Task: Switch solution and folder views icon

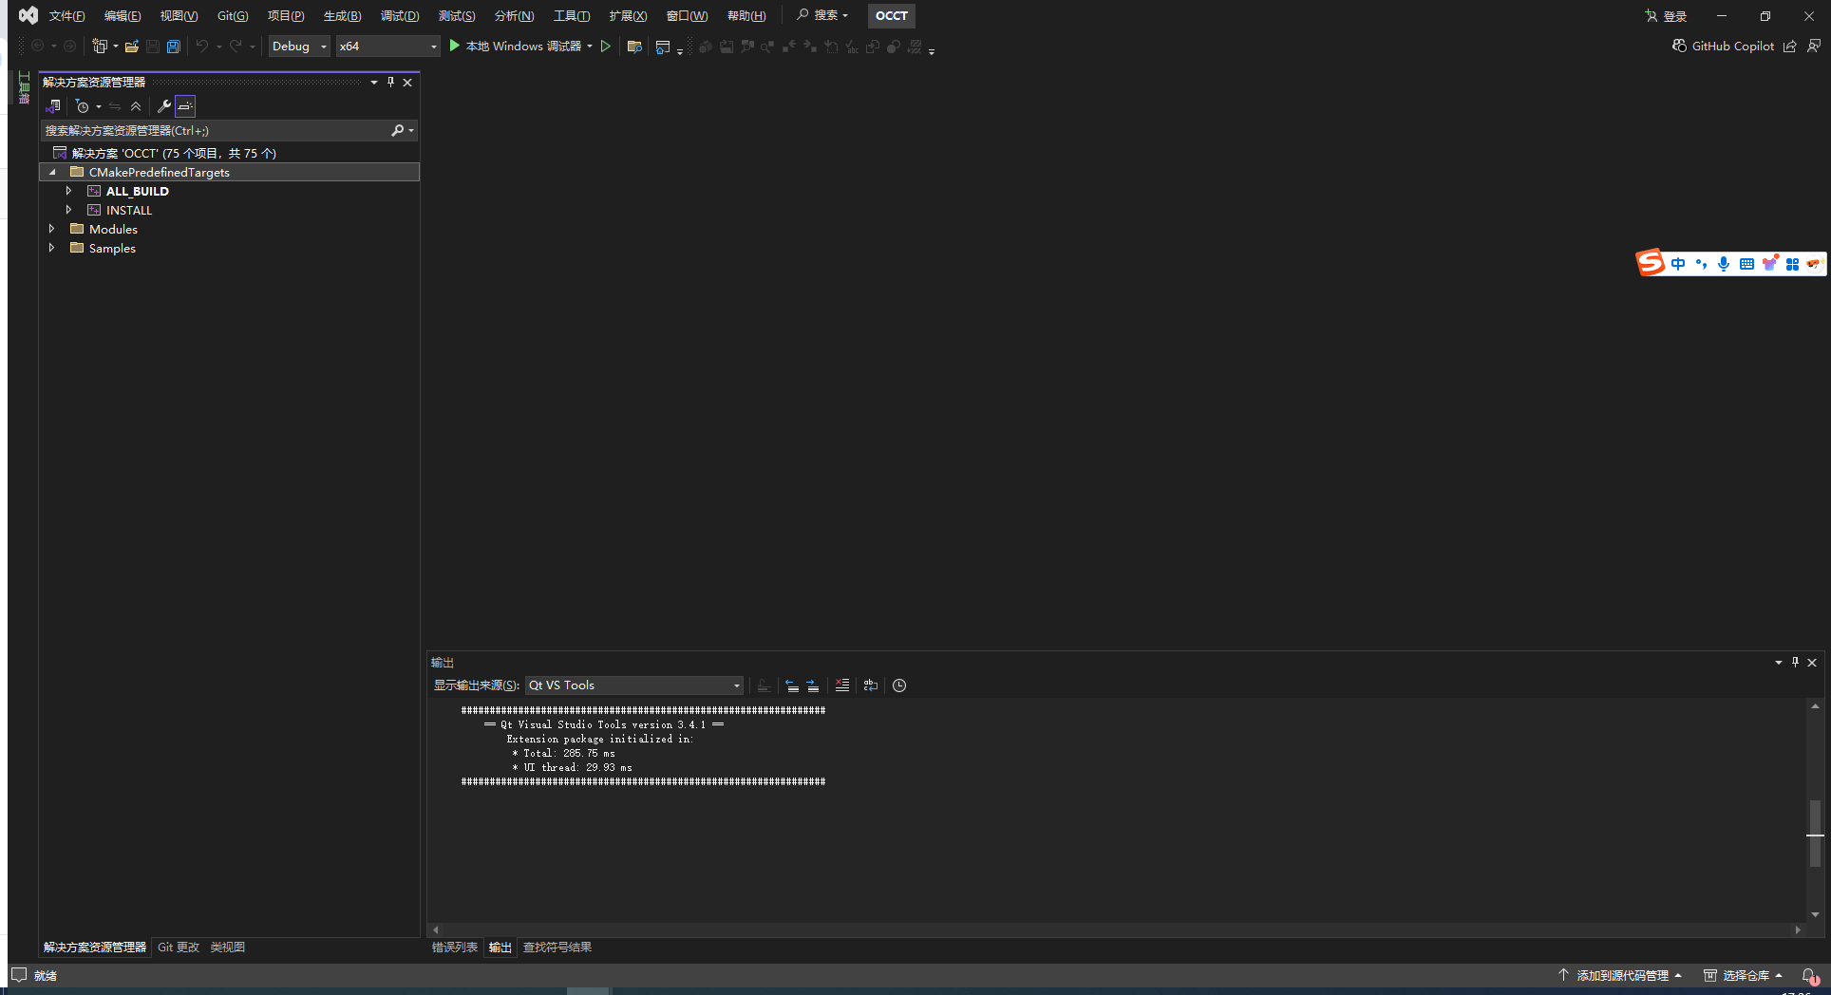Action: [x=53, y=106]
